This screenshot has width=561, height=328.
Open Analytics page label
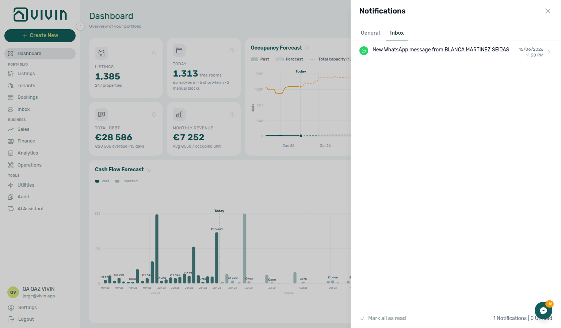click(28, 153)
